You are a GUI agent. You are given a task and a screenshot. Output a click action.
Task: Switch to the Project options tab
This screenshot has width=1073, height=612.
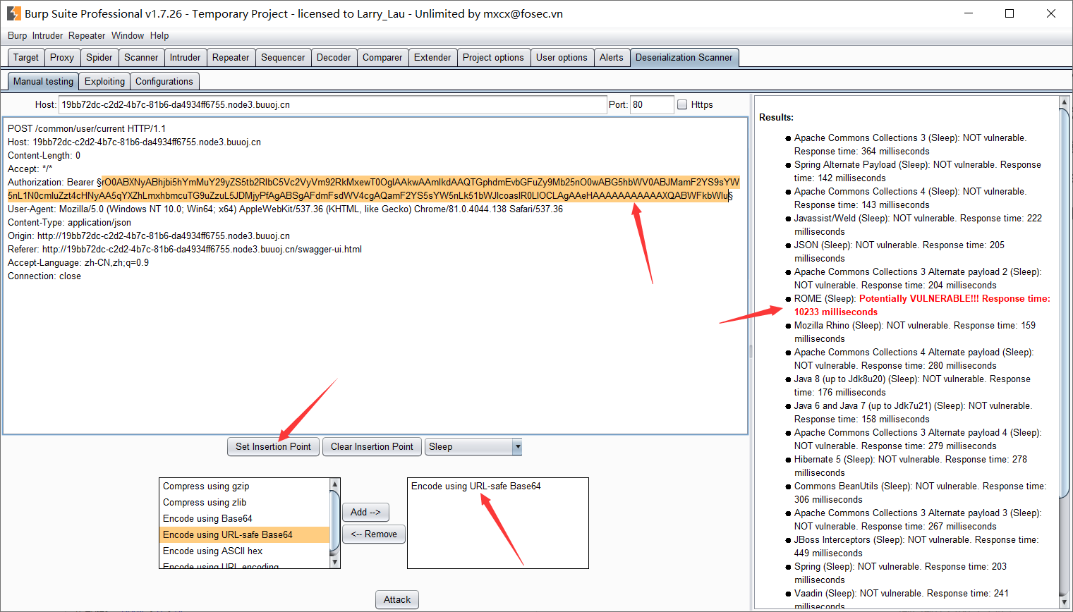(493, 58)
